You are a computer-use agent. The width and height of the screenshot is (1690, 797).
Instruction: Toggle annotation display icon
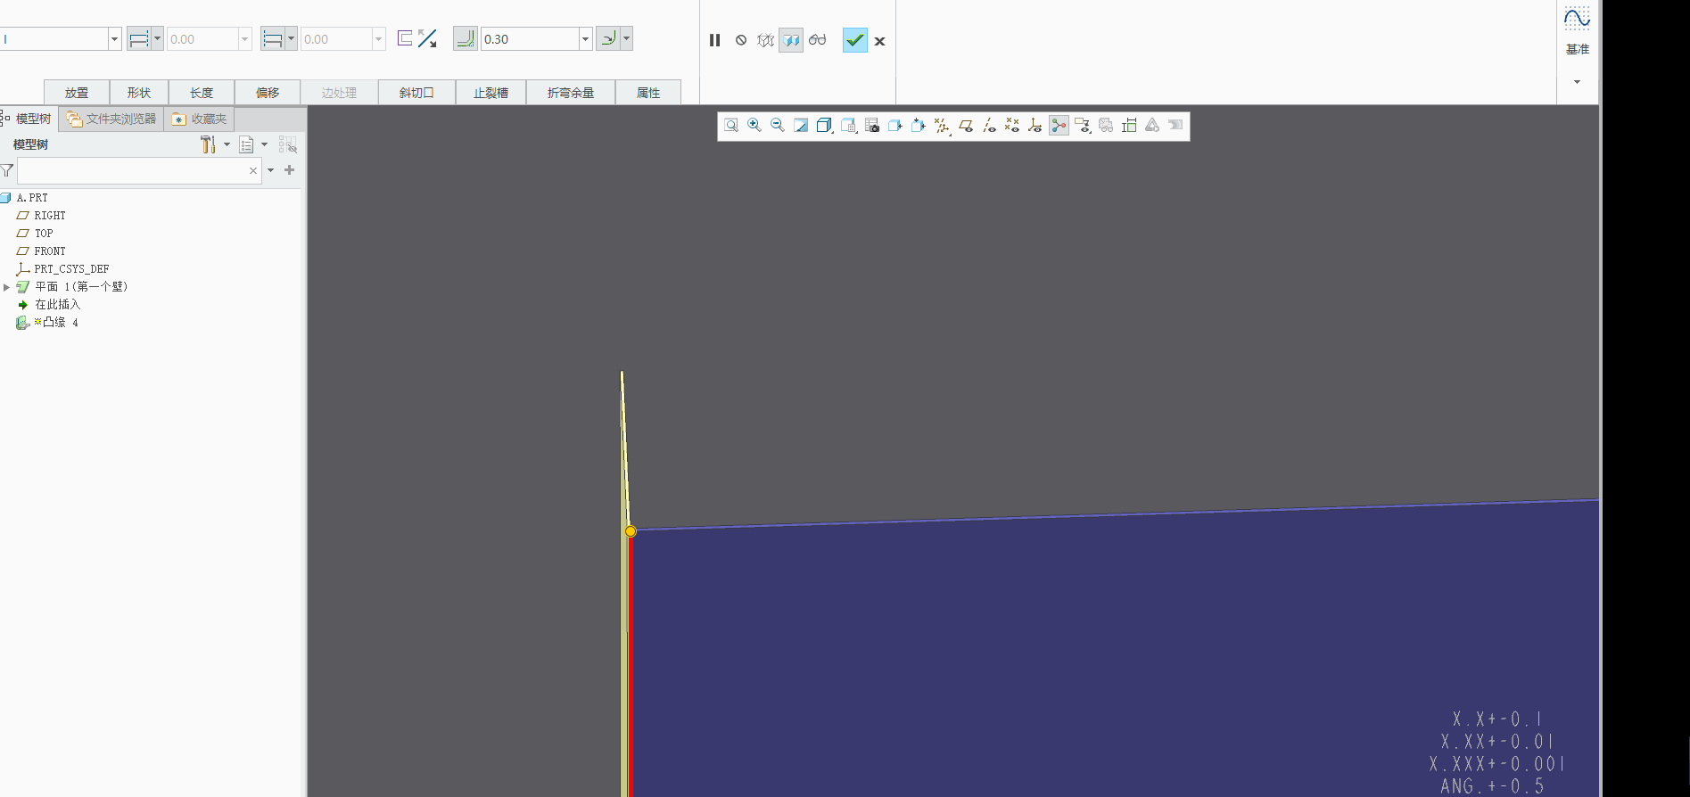(1083, 126)
